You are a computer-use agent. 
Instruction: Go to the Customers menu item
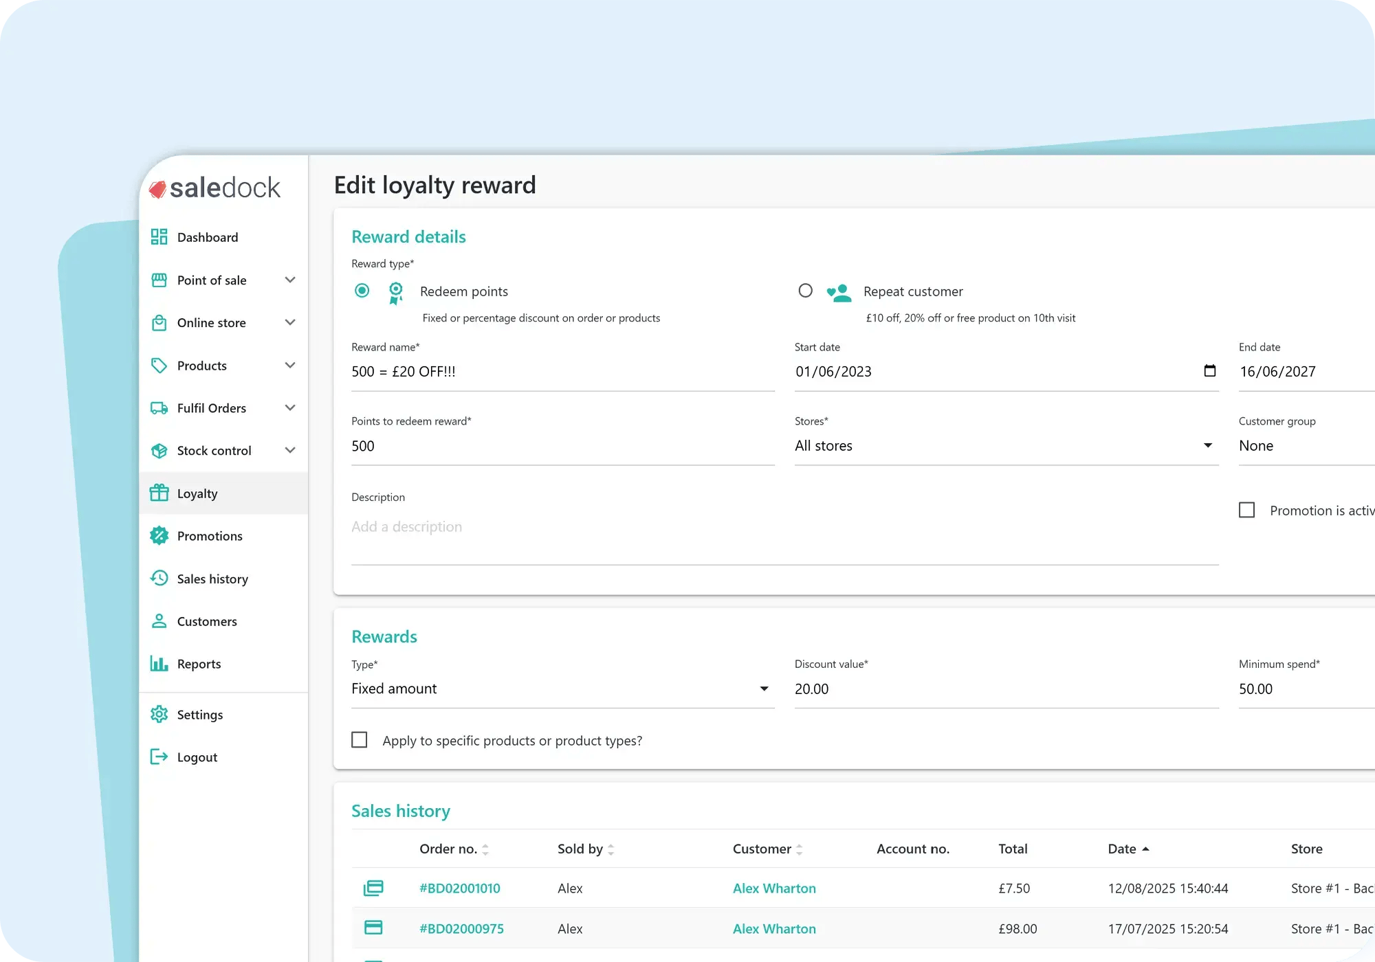[206, 621]
